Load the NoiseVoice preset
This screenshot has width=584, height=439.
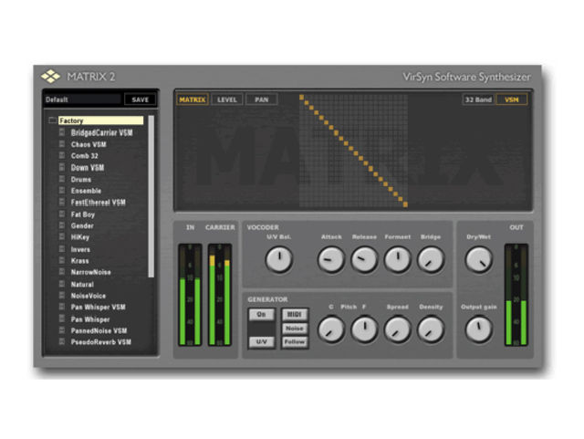point(89,296)
